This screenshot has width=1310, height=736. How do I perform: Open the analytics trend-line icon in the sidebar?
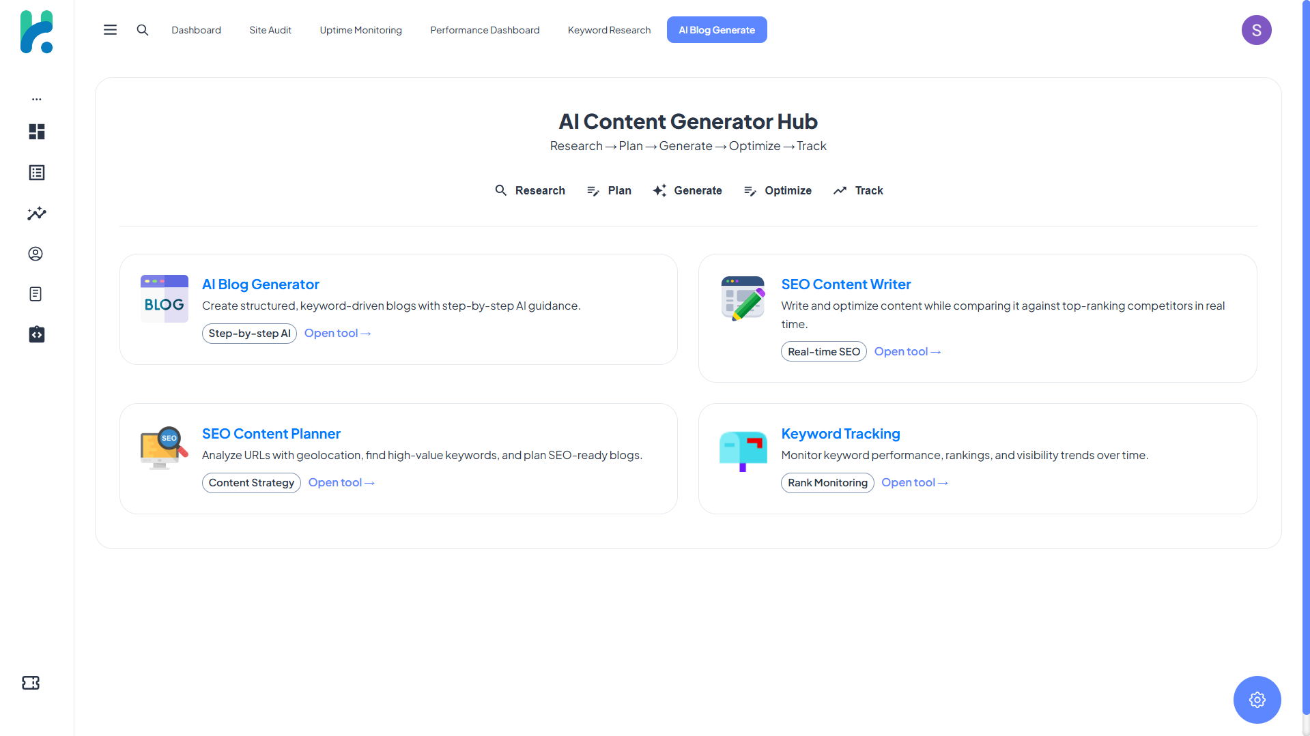pyautogui.click(x=36, y=214)
